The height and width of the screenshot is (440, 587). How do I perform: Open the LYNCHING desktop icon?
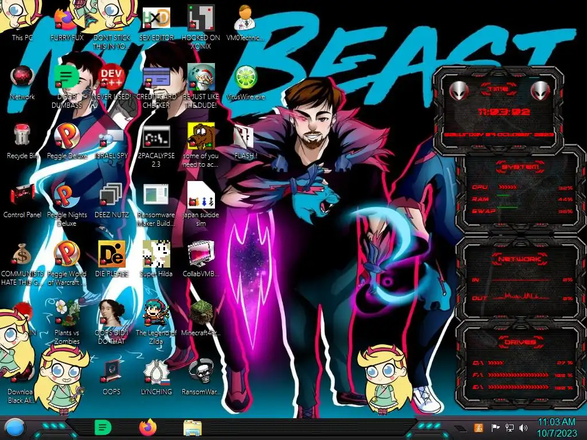pos(156,378)
